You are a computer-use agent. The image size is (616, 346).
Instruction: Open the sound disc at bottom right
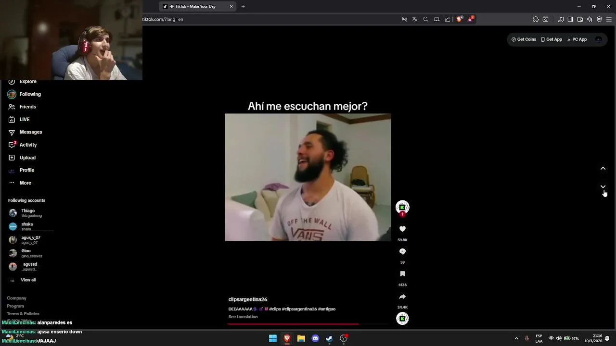tap(402, 318)
